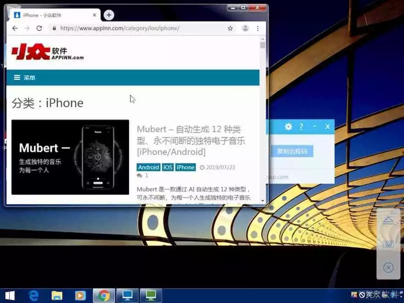This screenshot has width=404, height=303.
Task: Click the green monitor taskbar icon
Action: 151,296
